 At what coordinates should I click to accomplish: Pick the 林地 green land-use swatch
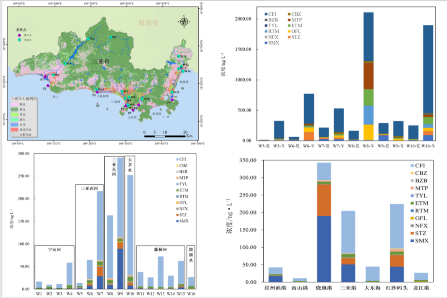[x=15, y=109]
